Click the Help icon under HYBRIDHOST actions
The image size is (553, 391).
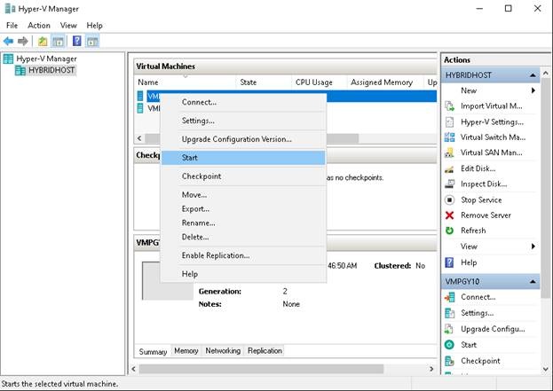(x=449, y=262)
